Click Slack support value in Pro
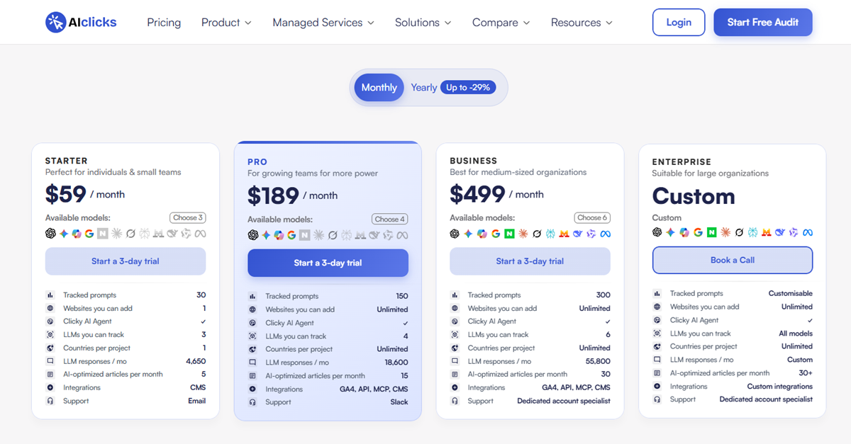Image resolution: width=851 pixels, height=444 pixels. (399, 402)
